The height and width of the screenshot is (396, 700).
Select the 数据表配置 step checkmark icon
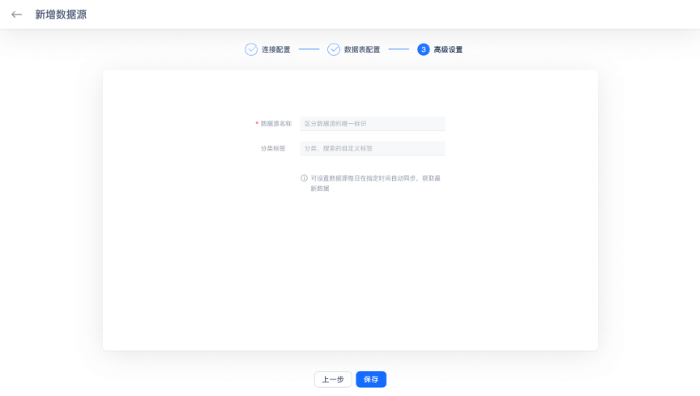[x=334, y=49]
